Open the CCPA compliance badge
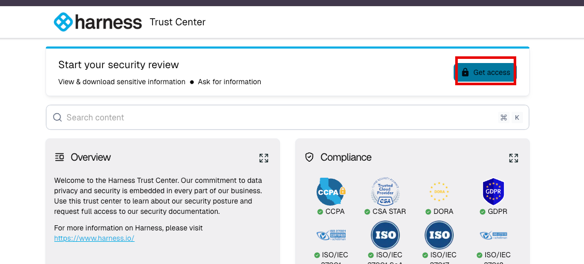 point(331,192)
